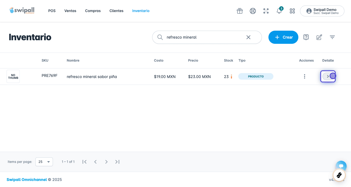
Task: Open detail chevron for refresco mineral sabor piña
Action: click(328, 76)
